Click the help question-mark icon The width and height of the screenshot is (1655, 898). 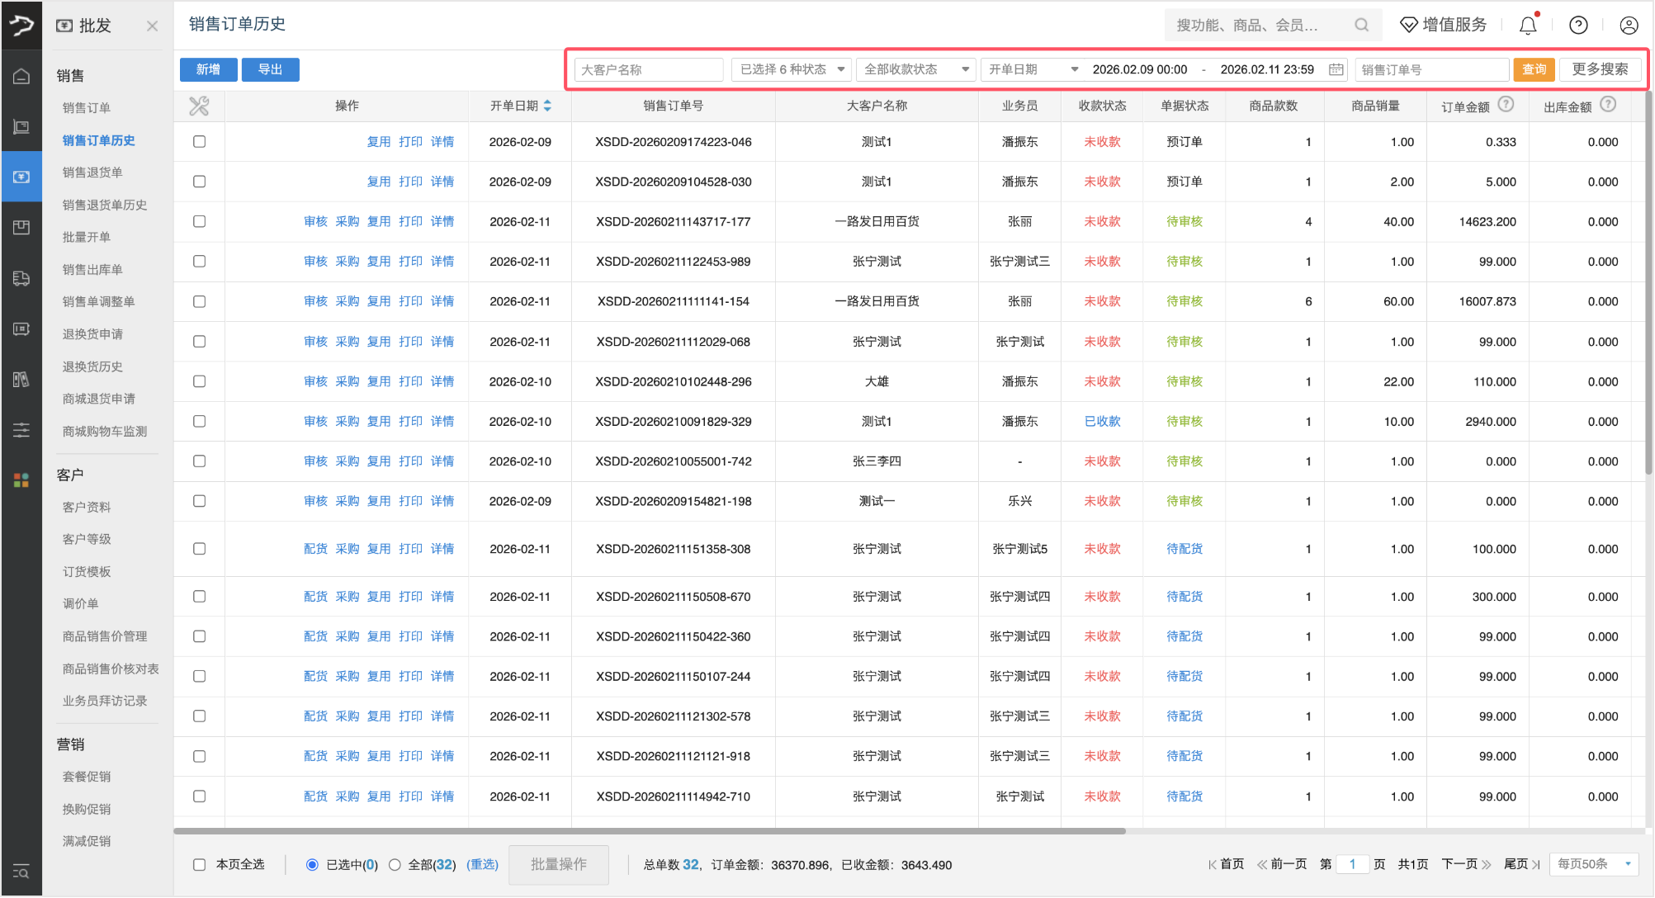(1578, 25)
